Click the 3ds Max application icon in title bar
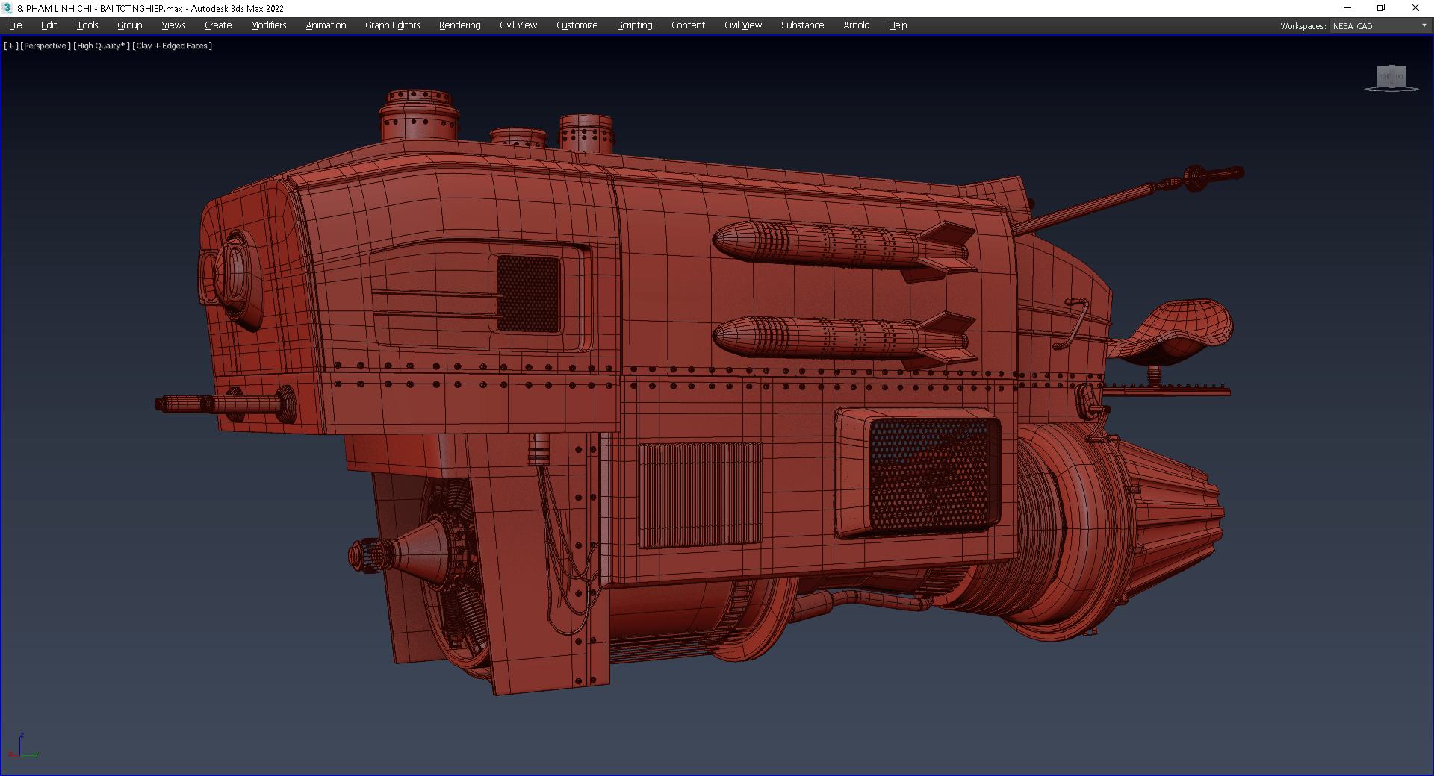 pos(8,8)
